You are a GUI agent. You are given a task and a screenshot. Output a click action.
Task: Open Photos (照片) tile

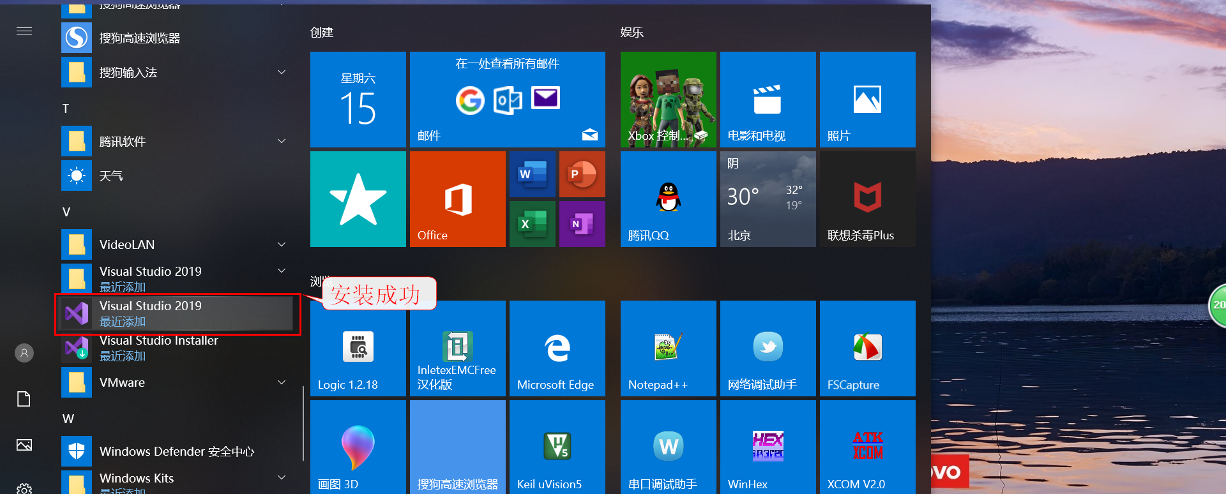868,100
